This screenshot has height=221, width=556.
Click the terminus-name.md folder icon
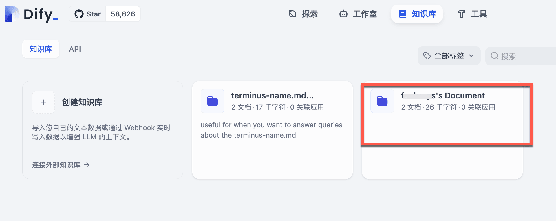click(x=212, y=101)
